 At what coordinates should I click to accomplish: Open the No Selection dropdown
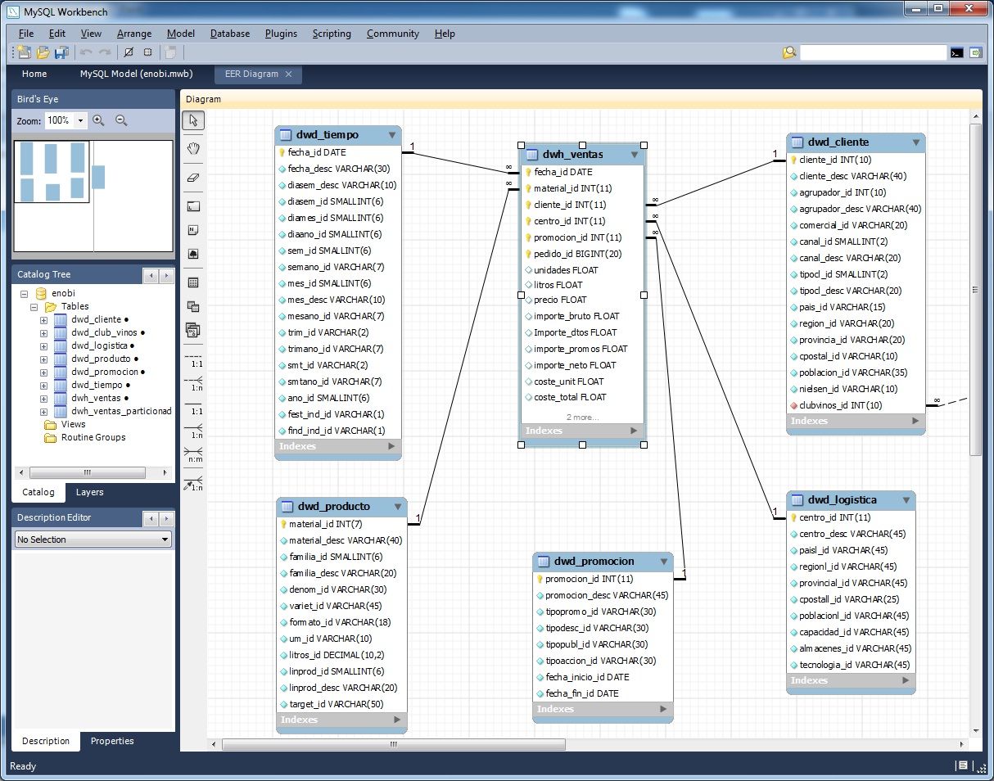pos(165,539)
